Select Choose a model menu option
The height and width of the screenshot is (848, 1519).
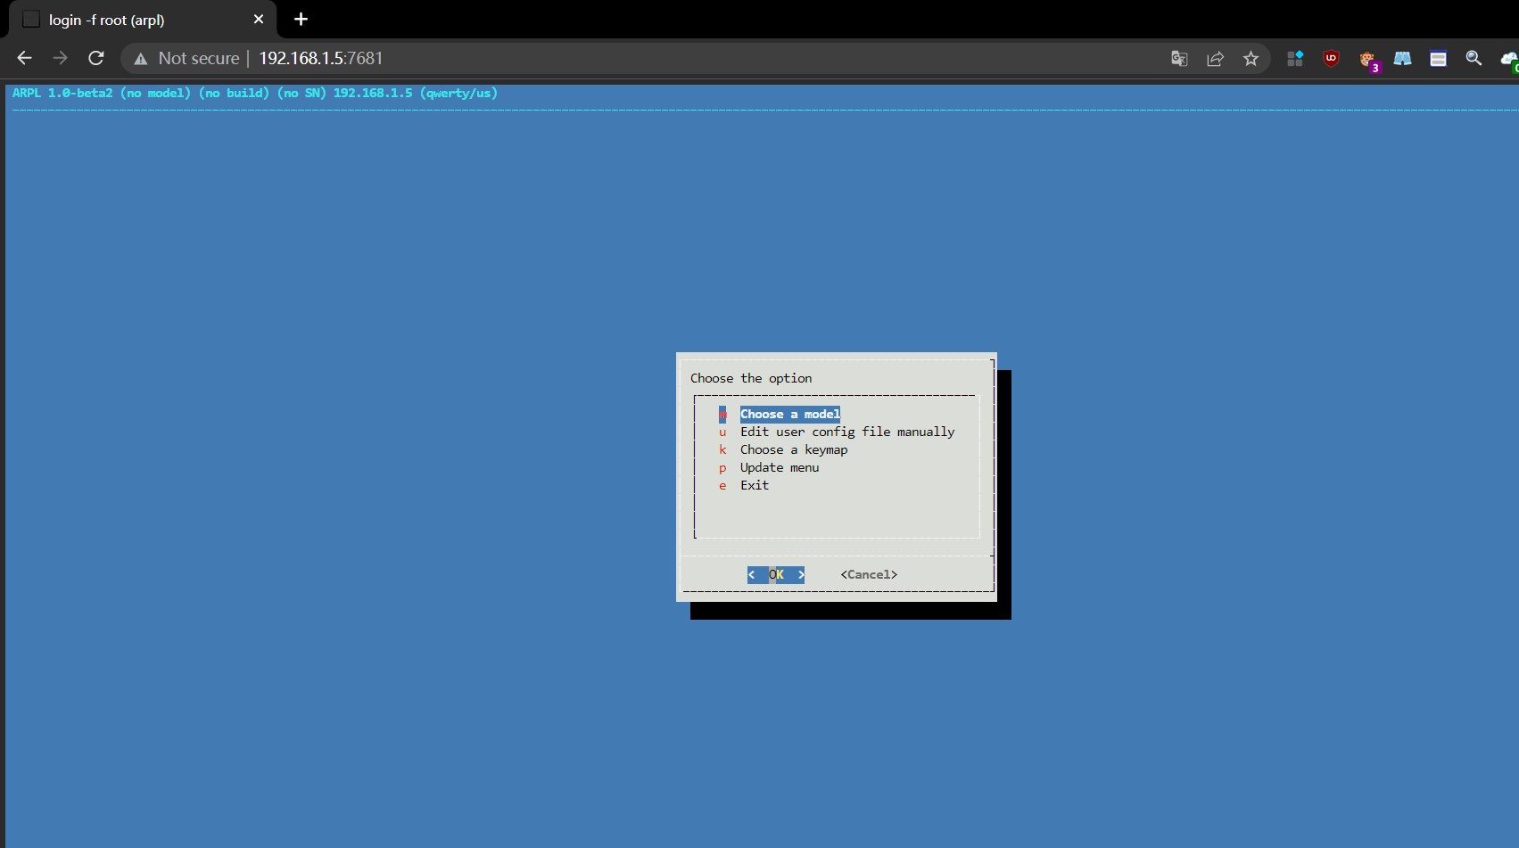click(x=790, y=414)
